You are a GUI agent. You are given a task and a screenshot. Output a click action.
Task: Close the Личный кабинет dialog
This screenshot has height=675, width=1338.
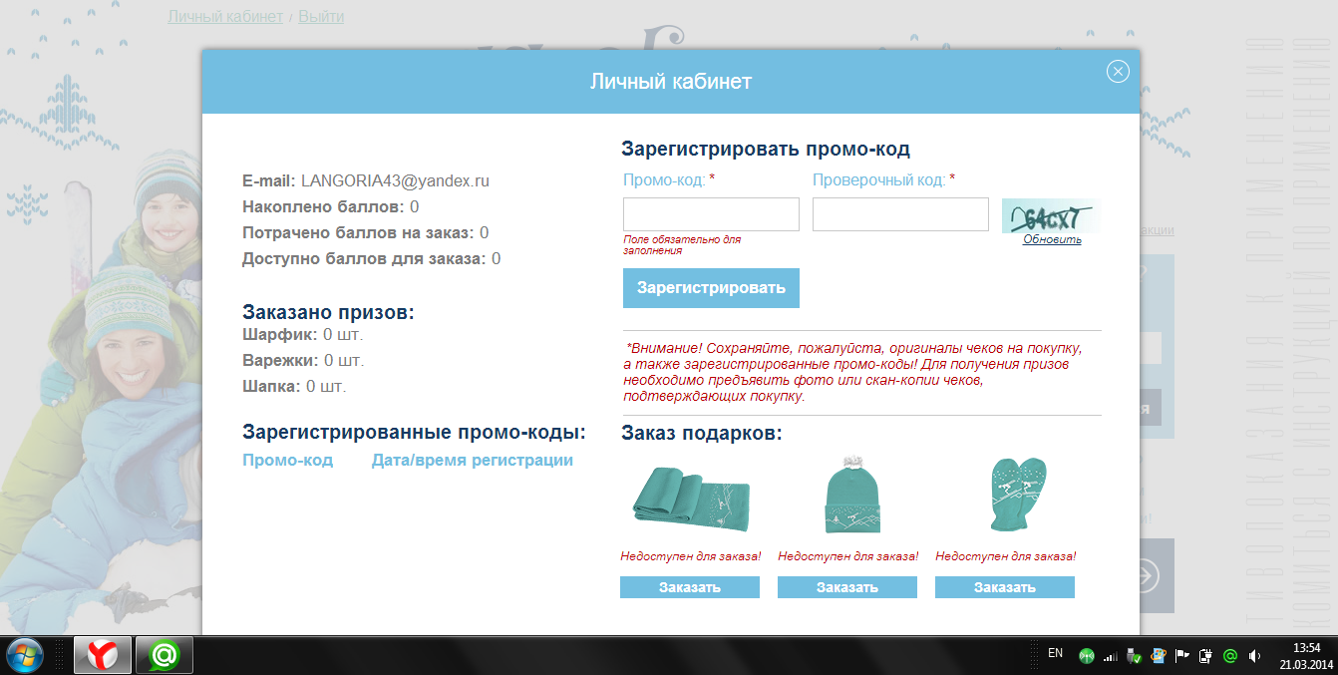(x=1118, y=71)
